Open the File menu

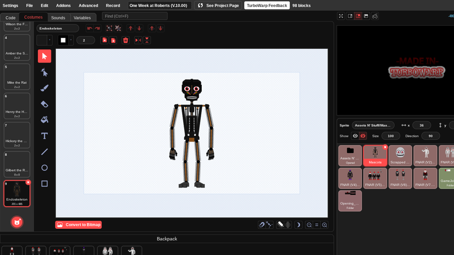point(29,6)
